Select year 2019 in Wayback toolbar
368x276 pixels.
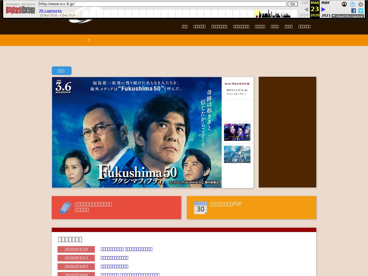[303, 15]
